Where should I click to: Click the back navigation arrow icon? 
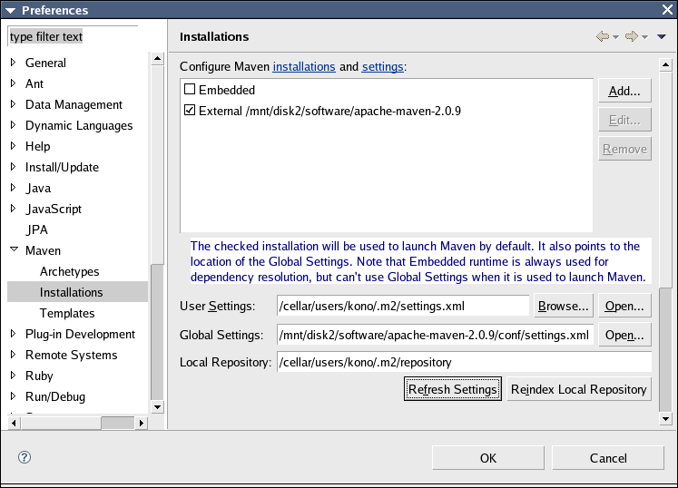[602, 37]
